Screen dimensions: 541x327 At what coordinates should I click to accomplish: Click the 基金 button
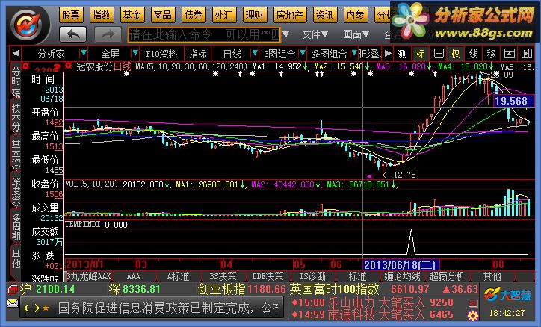132,15
